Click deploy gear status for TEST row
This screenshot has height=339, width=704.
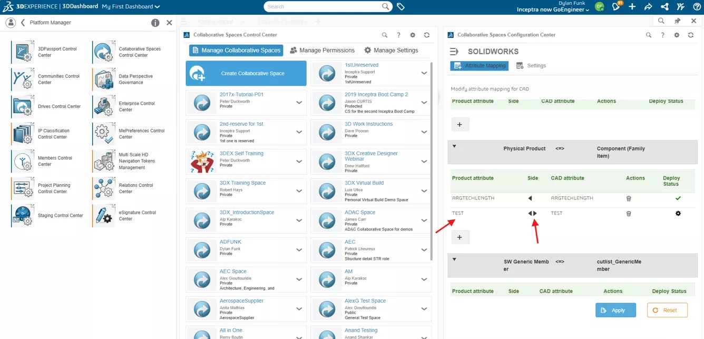tap(678, 213)
